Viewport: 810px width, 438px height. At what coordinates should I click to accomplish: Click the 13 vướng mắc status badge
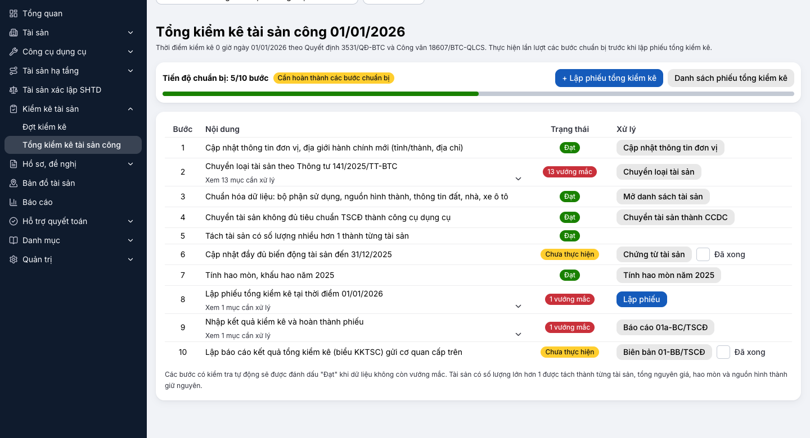(570, 172)
